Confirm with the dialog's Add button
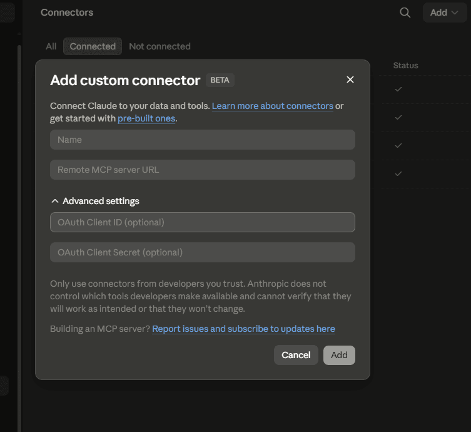 click(339, 355)
